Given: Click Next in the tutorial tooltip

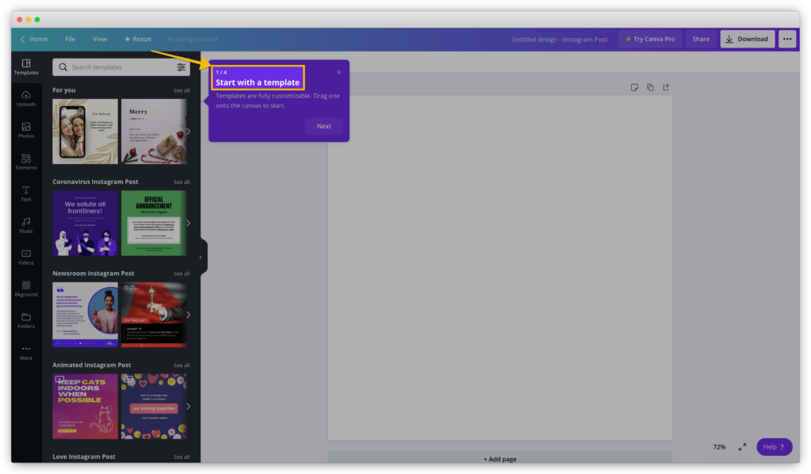Looking at the screenshot, I should (x=324, y=126).
